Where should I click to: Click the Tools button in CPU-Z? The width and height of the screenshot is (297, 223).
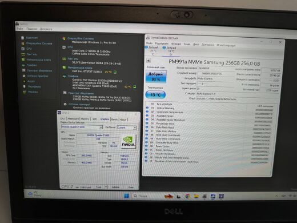99,187
